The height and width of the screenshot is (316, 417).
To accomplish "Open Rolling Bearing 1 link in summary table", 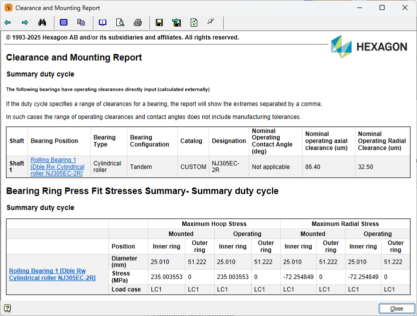I will [56, 167].
